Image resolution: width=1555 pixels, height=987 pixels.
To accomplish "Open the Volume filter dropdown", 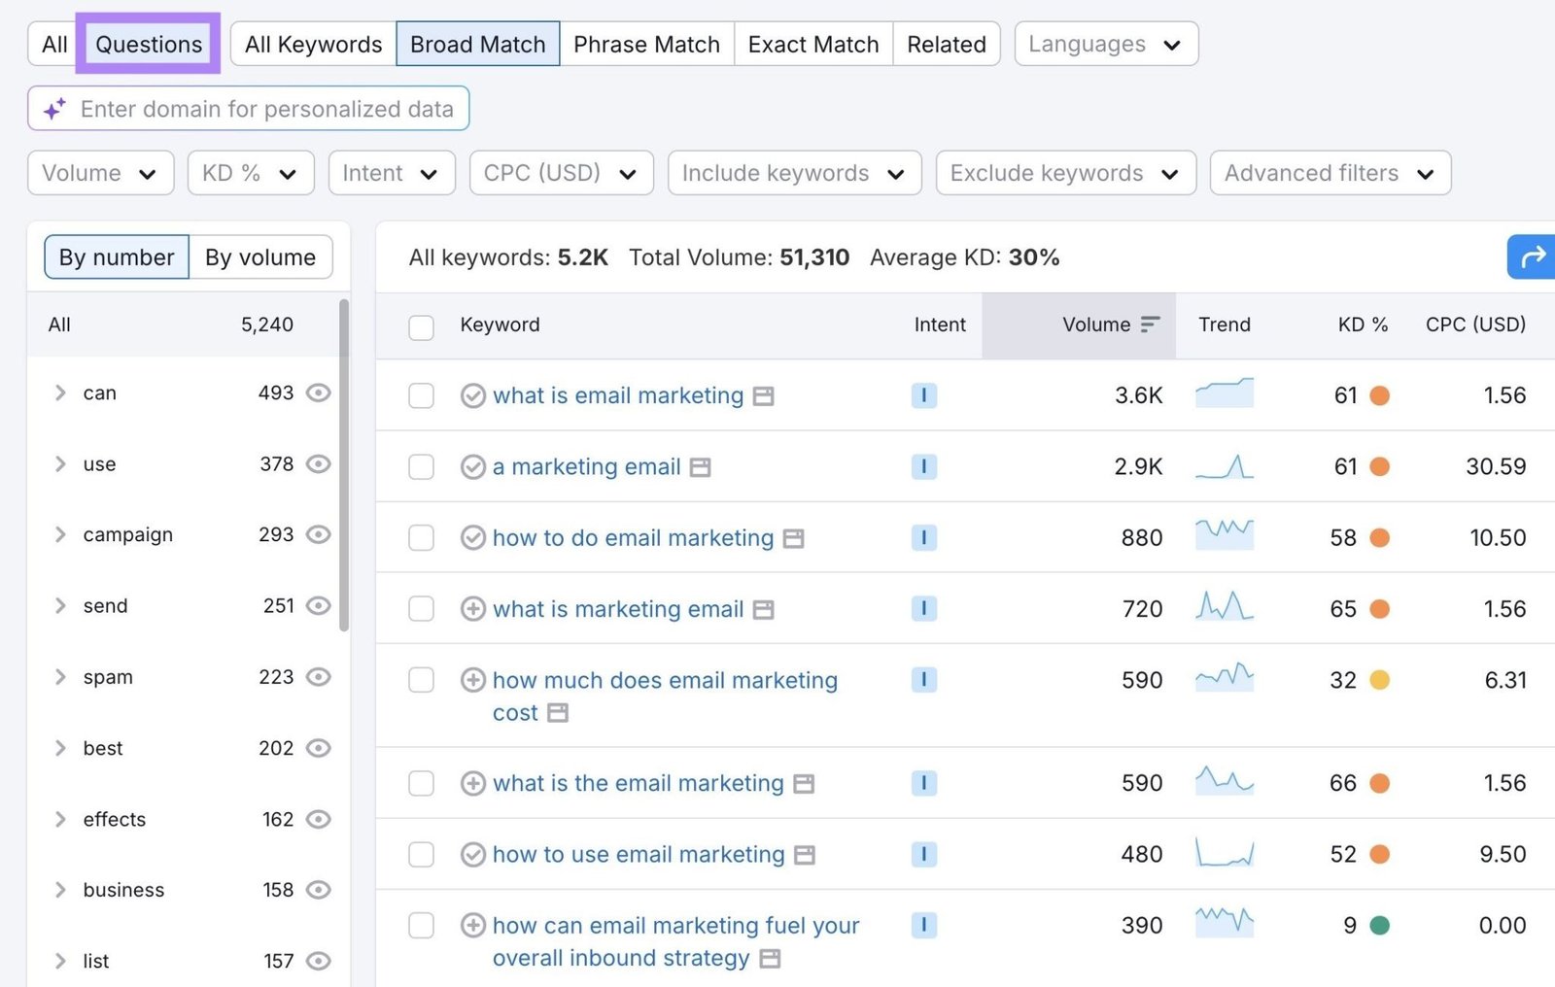I will (101, 173).
